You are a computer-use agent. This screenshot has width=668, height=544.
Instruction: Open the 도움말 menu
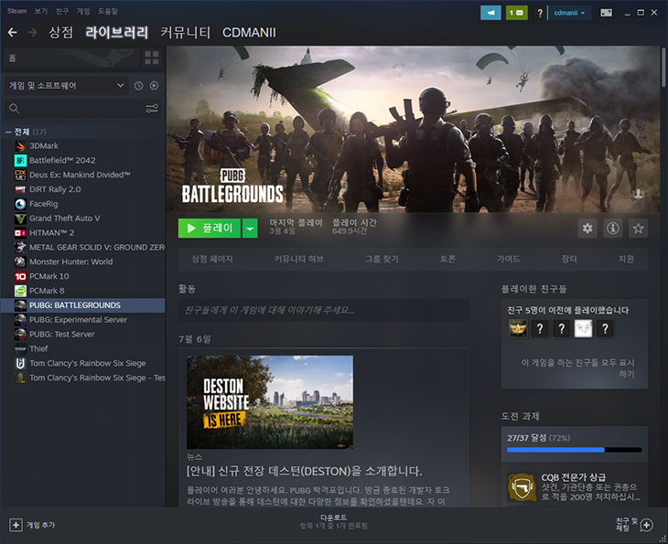pyautogui.click(x=108, y=11)
